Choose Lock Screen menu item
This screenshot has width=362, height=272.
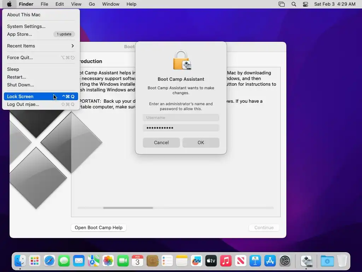(x=41, y=96)
